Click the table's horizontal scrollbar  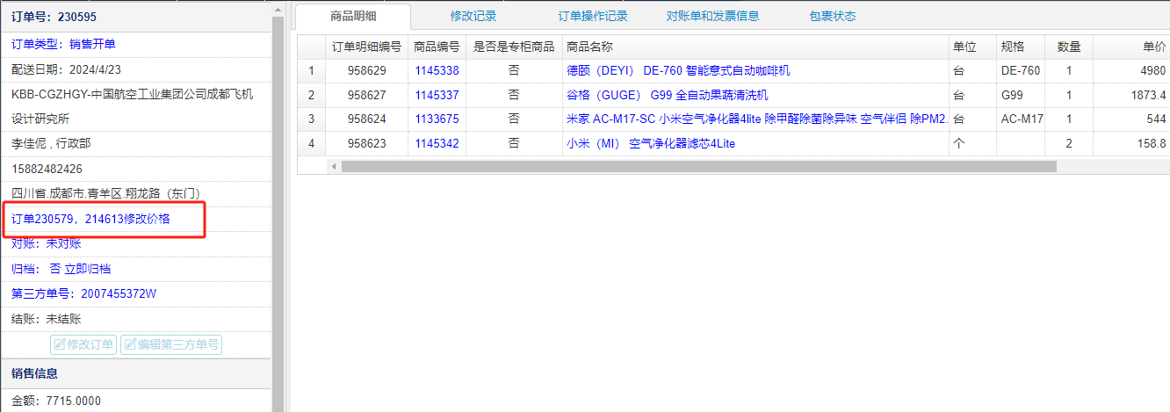[x=698, y=166]
